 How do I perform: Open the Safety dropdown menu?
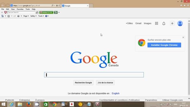click(33, 16)
